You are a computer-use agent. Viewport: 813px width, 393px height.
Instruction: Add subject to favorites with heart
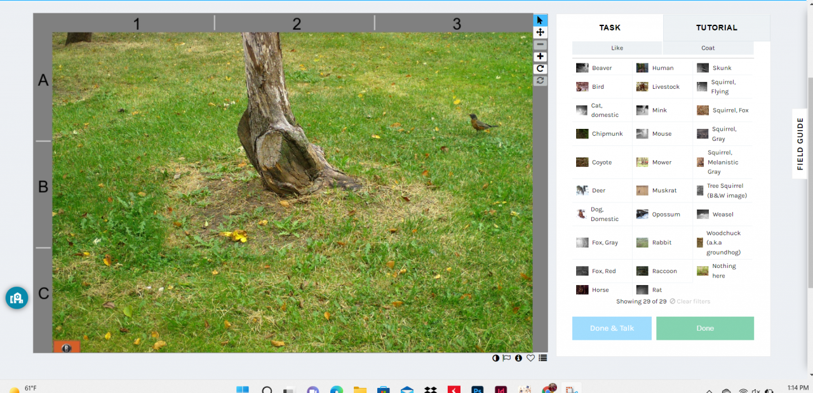530,358
